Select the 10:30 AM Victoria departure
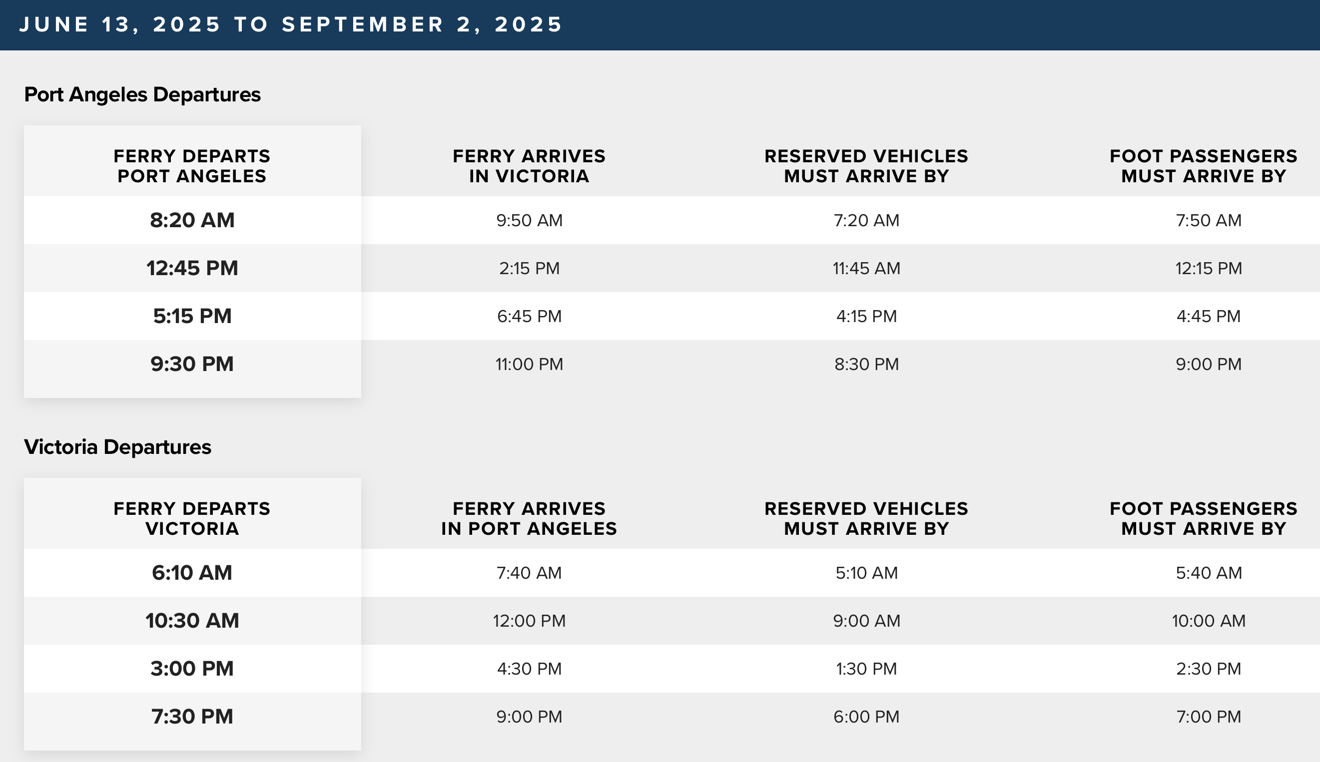 [192, 621]
